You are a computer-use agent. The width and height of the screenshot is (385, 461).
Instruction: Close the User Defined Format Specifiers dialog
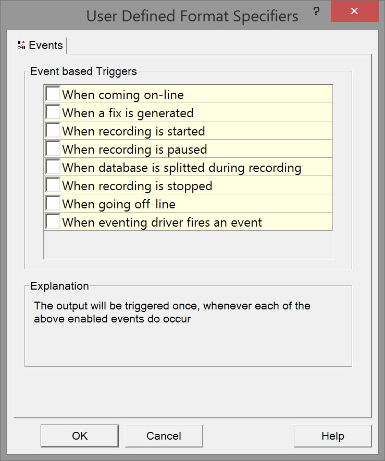(354, 11)
